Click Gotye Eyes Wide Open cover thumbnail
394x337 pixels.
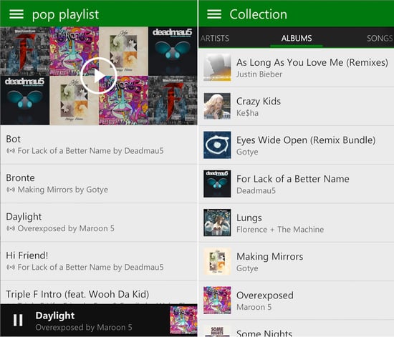tap(217, 145)
